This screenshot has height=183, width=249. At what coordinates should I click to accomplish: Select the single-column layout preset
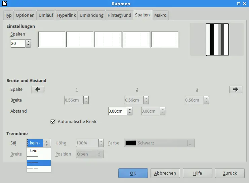(x=52, y=40)
